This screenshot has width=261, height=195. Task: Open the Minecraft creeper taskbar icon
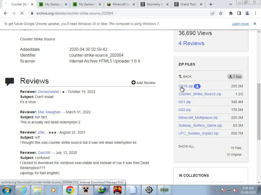(86, 190)
